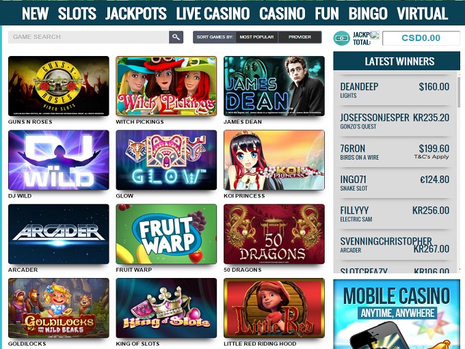This screenshot has width=465, height=349.
Task: Click the jackpot total money icon
Action: point(341,38)
